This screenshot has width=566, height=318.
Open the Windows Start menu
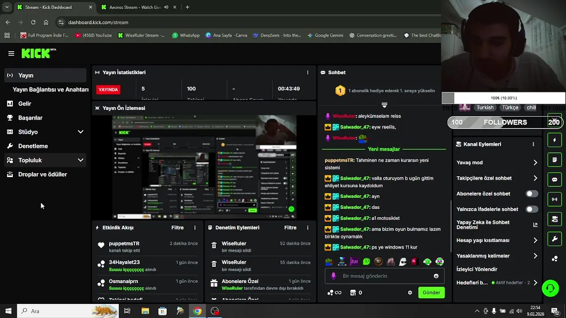tap(8, 311)
